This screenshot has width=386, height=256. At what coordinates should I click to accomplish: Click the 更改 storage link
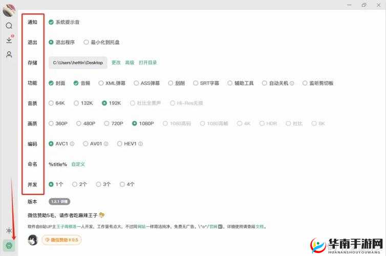tap(116, 62)
